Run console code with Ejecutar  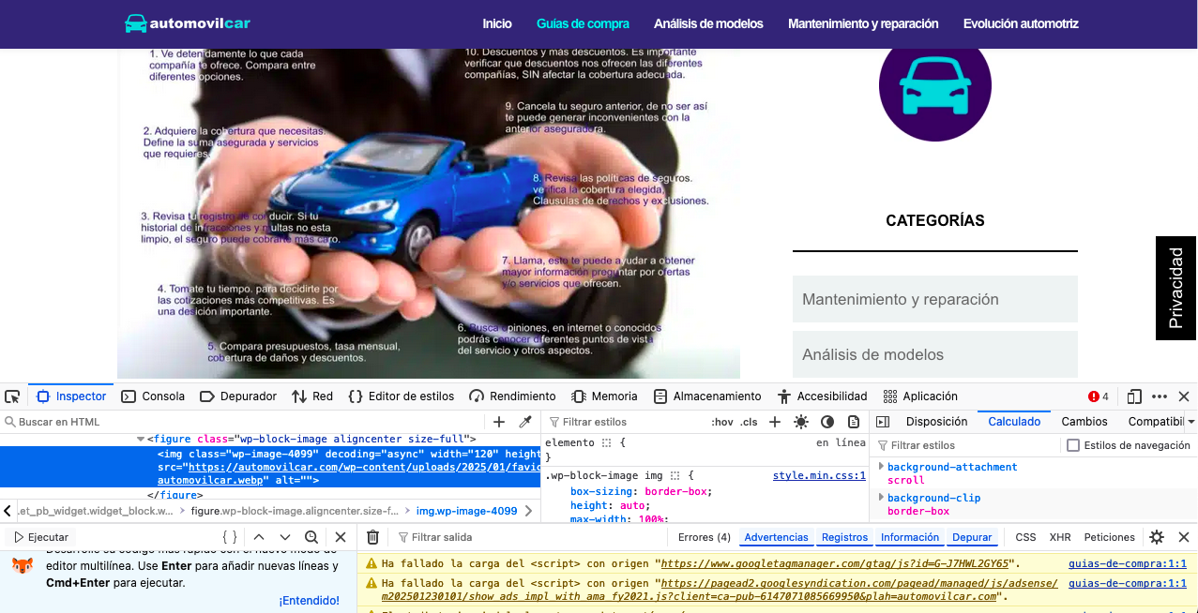tap(41, 537)
